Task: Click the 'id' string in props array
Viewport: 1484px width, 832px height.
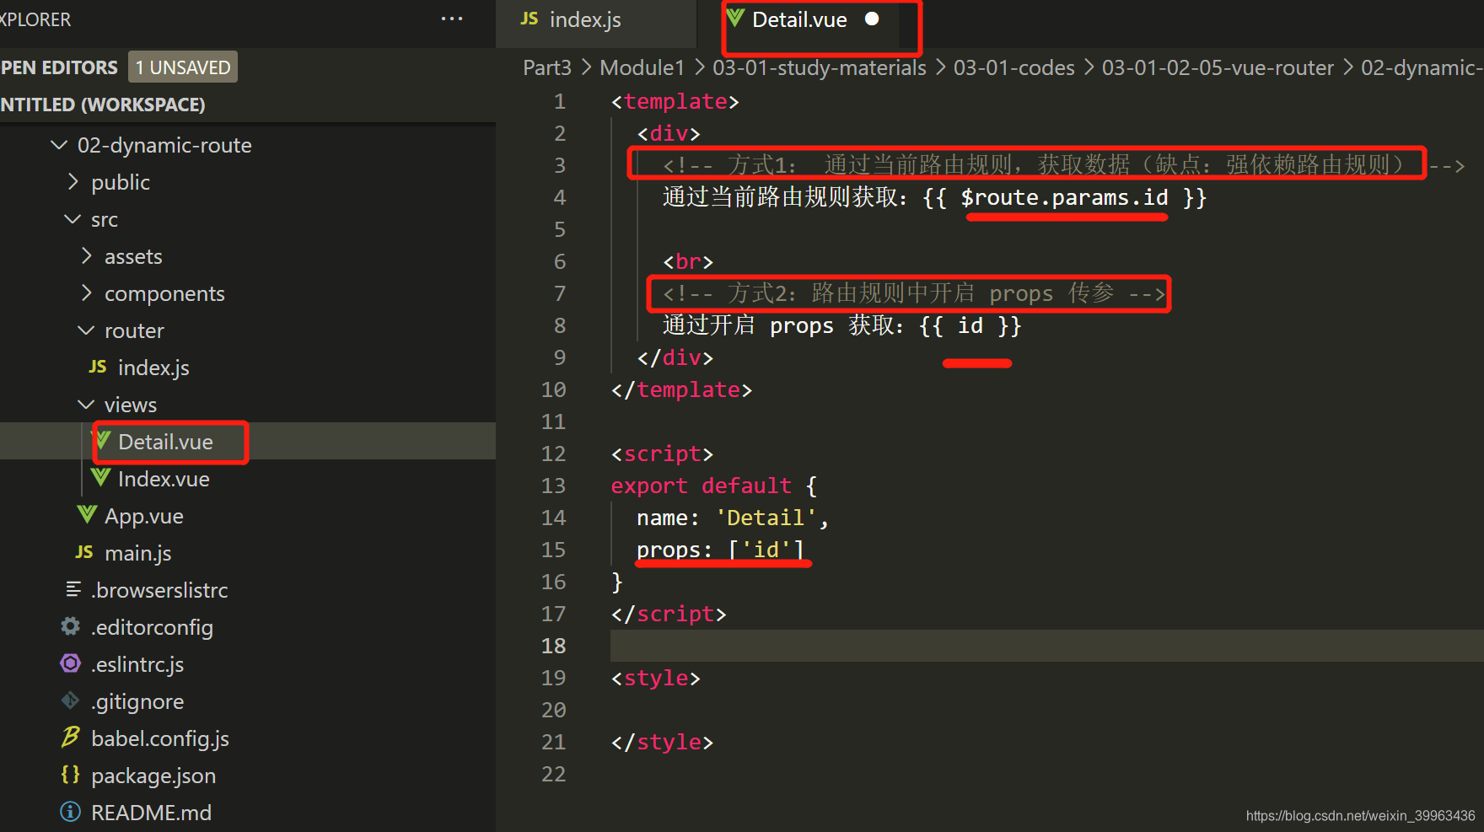Action: [766, 550]
